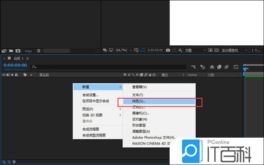
Task: Open the search magnifier dropdown in timeline
Action: point(34,67)
